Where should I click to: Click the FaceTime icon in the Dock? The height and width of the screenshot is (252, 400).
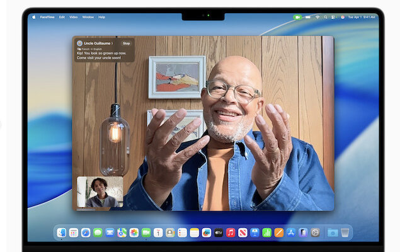146,232
